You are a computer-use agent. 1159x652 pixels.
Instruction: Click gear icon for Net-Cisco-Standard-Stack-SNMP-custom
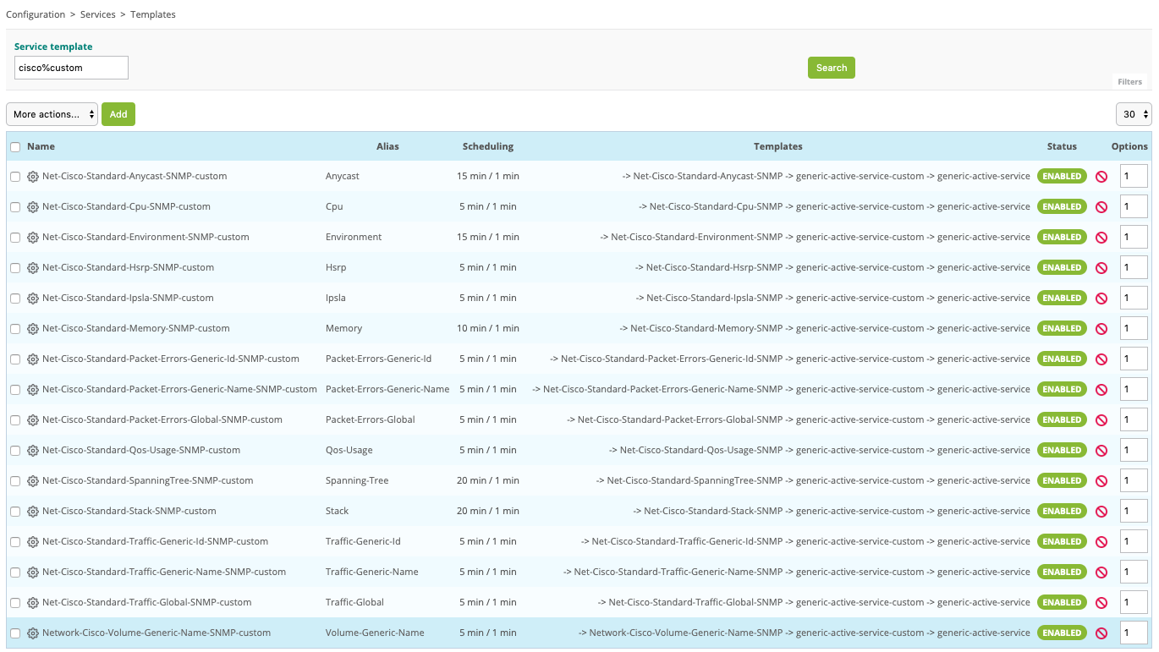[33, 511]
